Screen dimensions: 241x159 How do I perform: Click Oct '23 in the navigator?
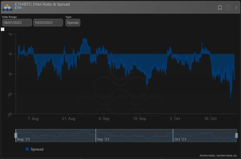tap(180, 139)
